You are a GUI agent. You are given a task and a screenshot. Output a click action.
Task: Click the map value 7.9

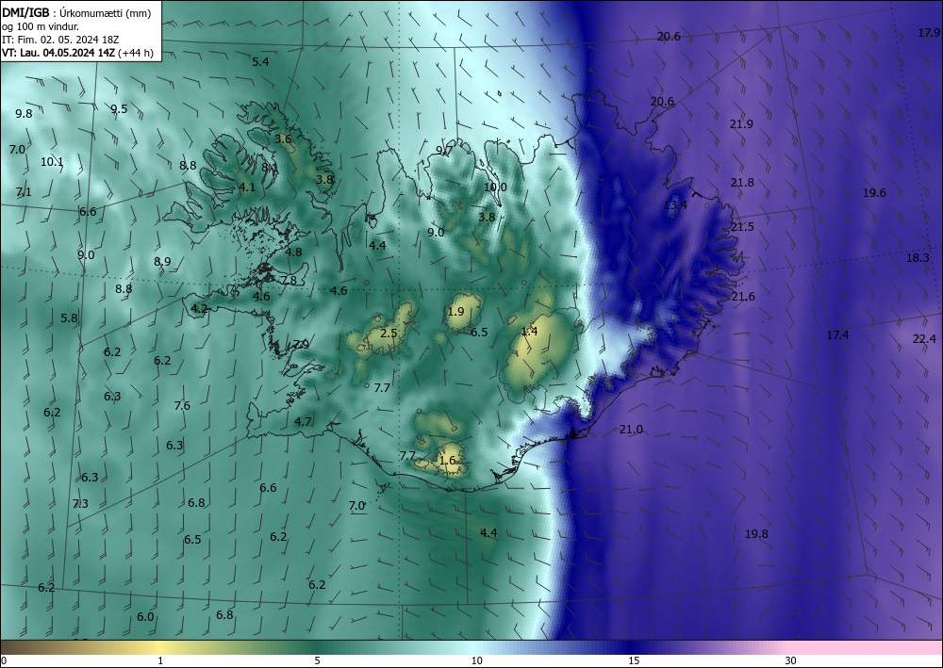301,344
